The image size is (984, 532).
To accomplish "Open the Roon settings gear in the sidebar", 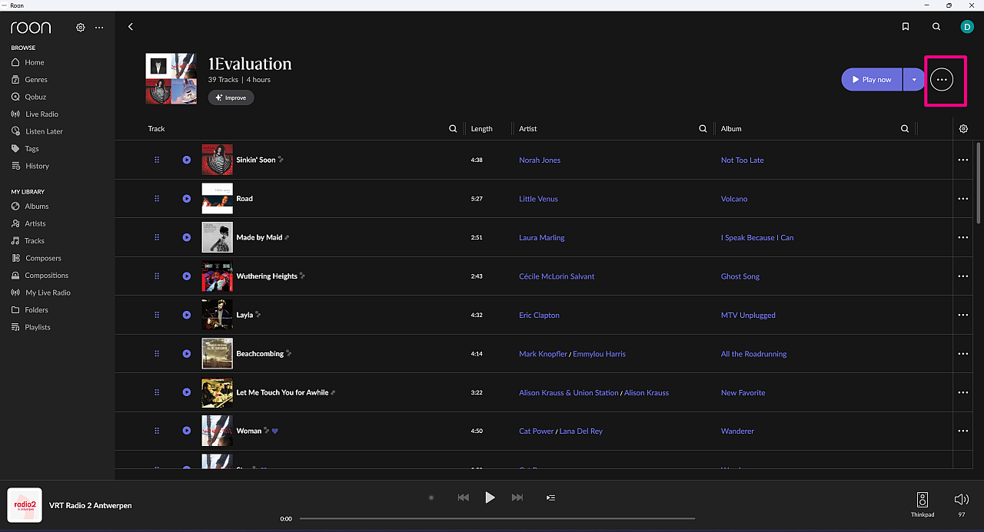I will [81, 28].
